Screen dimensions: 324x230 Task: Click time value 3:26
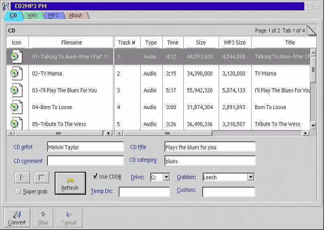171,124
